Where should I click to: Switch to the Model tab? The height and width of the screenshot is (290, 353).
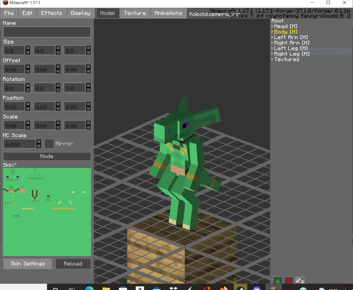108,13
